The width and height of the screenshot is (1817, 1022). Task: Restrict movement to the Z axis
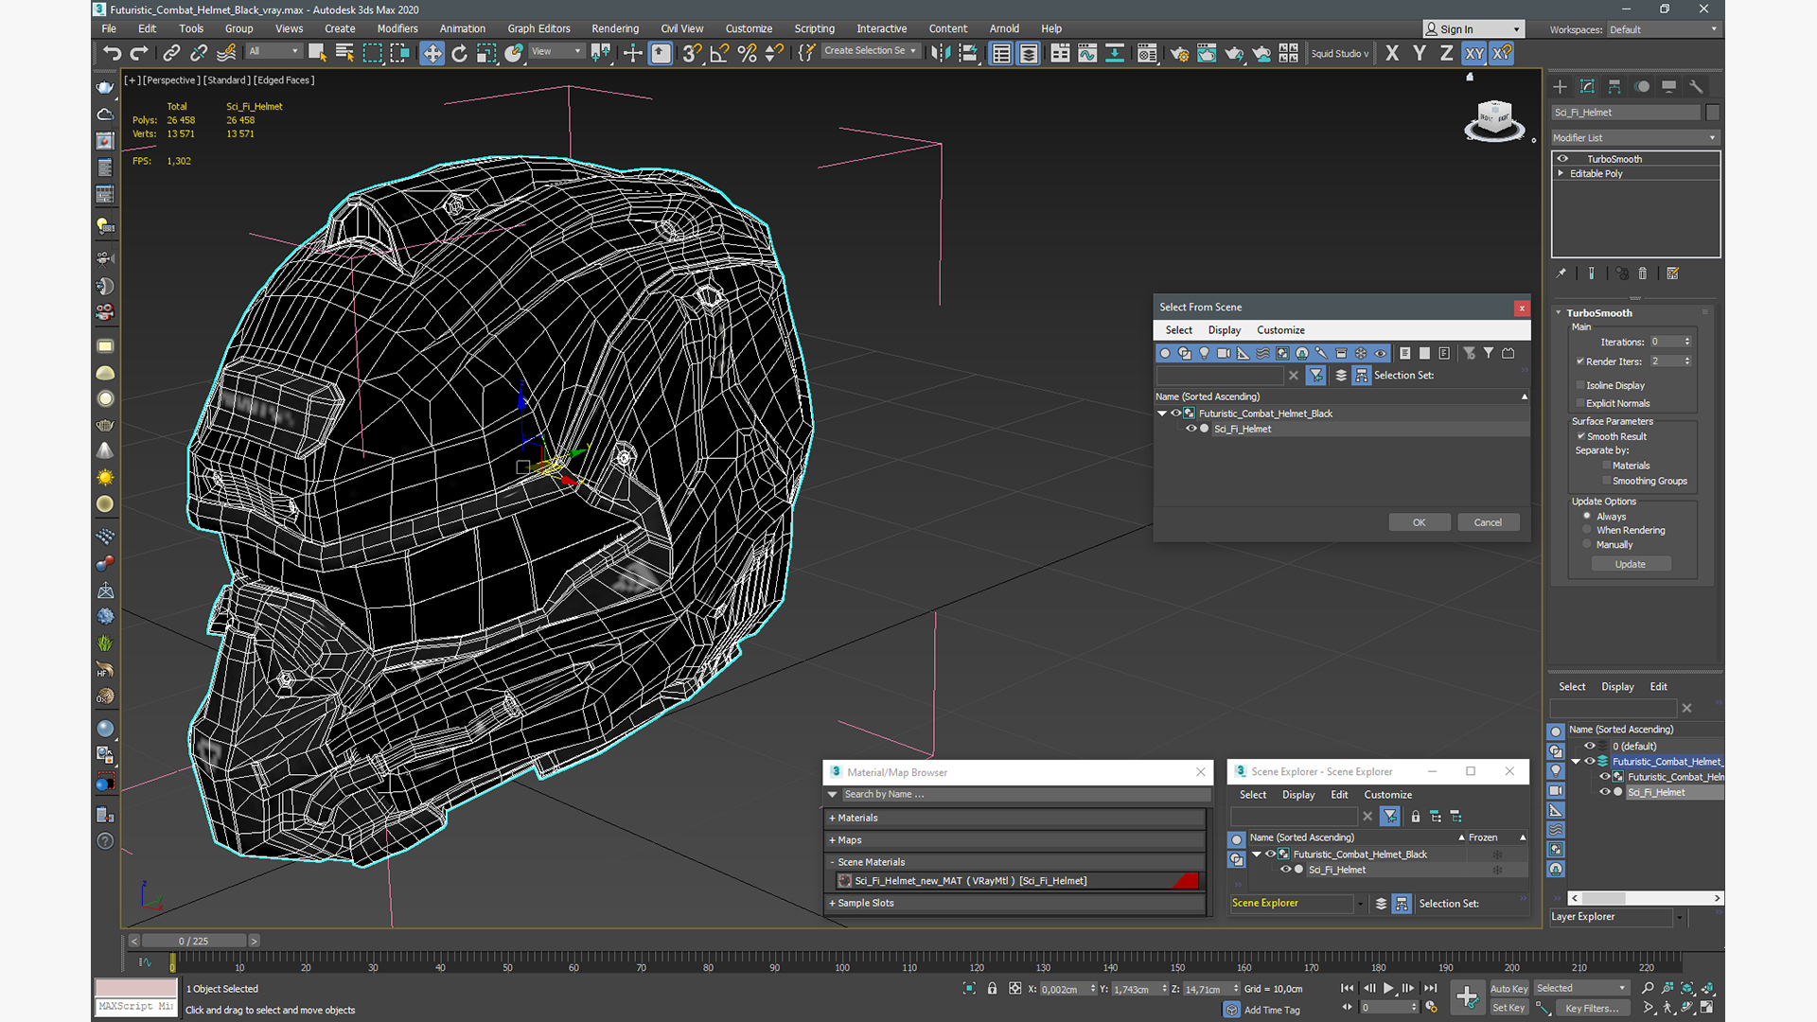(x=1447, y=53)
